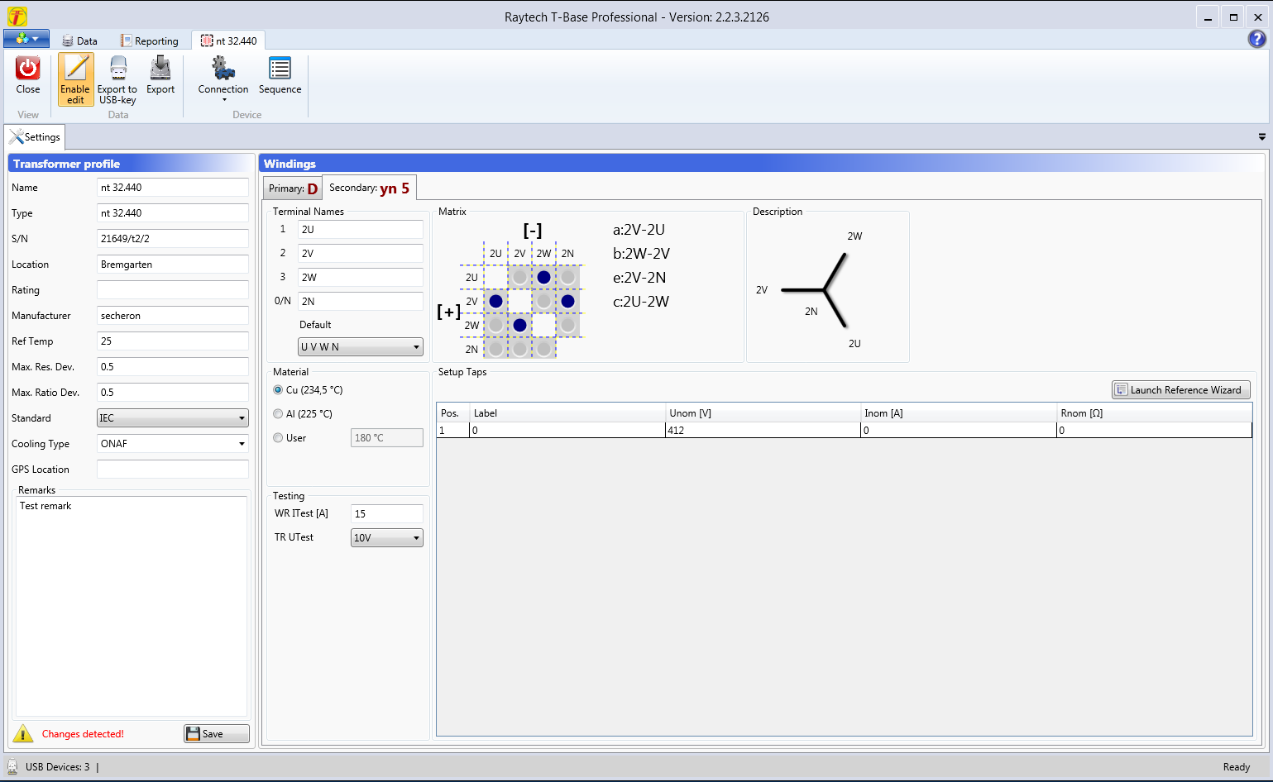Image resolution: width=1273 pixels, height=782 pixels.
Task: Switch to the Reporting tab
Action: tap(150, 41)
